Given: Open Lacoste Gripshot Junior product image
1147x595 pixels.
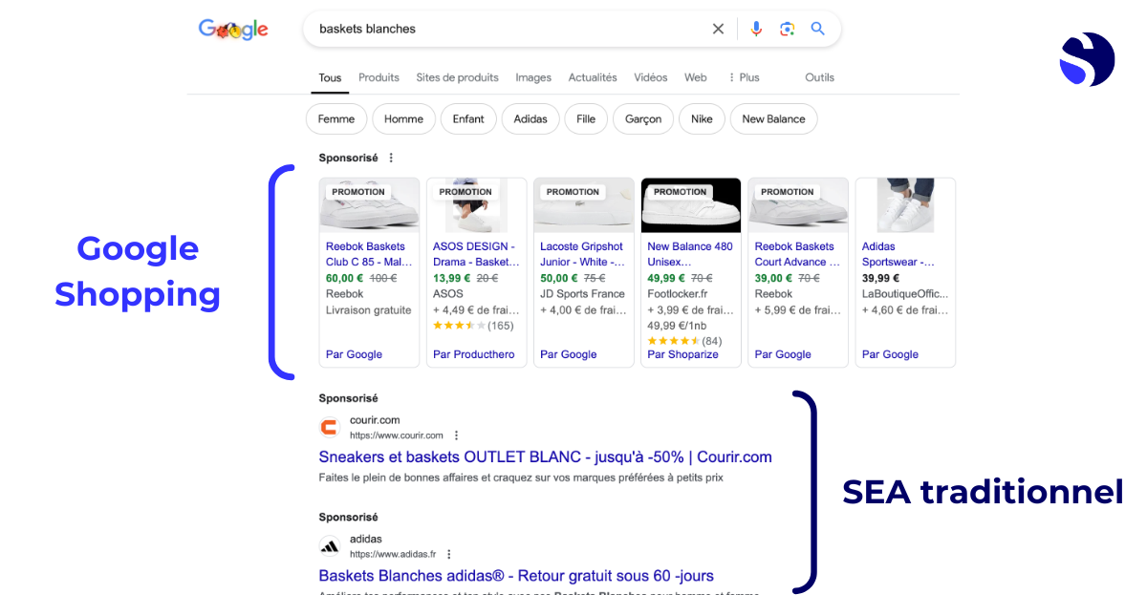Looking at the screenshot, I should [x=583, y=205].
